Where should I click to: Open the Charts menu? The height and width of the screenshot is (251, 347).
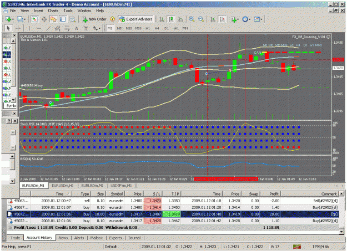[53, 11]
